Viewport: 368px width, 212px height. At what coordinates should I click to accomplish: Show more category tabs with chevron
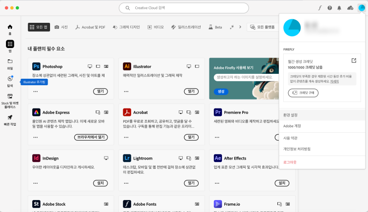tap(240, 27)
